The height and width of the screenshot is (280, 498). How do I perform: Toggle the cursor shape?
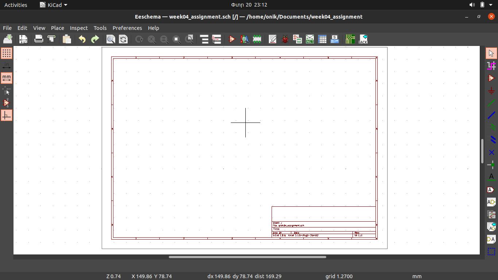click(x=7, y=90)
